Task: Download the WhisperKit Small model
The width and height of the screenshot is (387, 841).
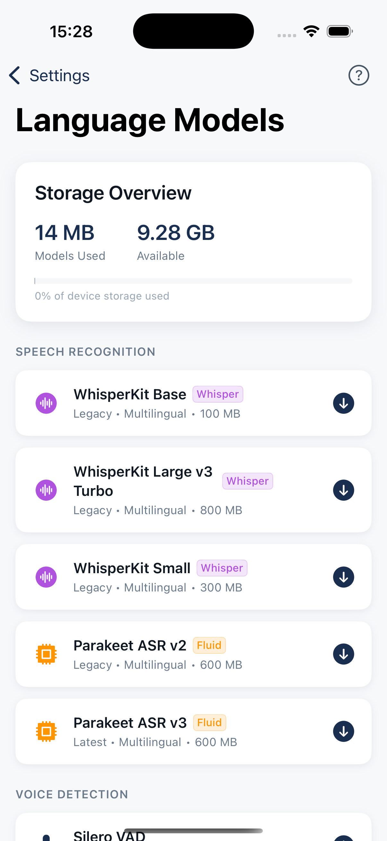Action: pyautogui.click(x=343, y=577)
